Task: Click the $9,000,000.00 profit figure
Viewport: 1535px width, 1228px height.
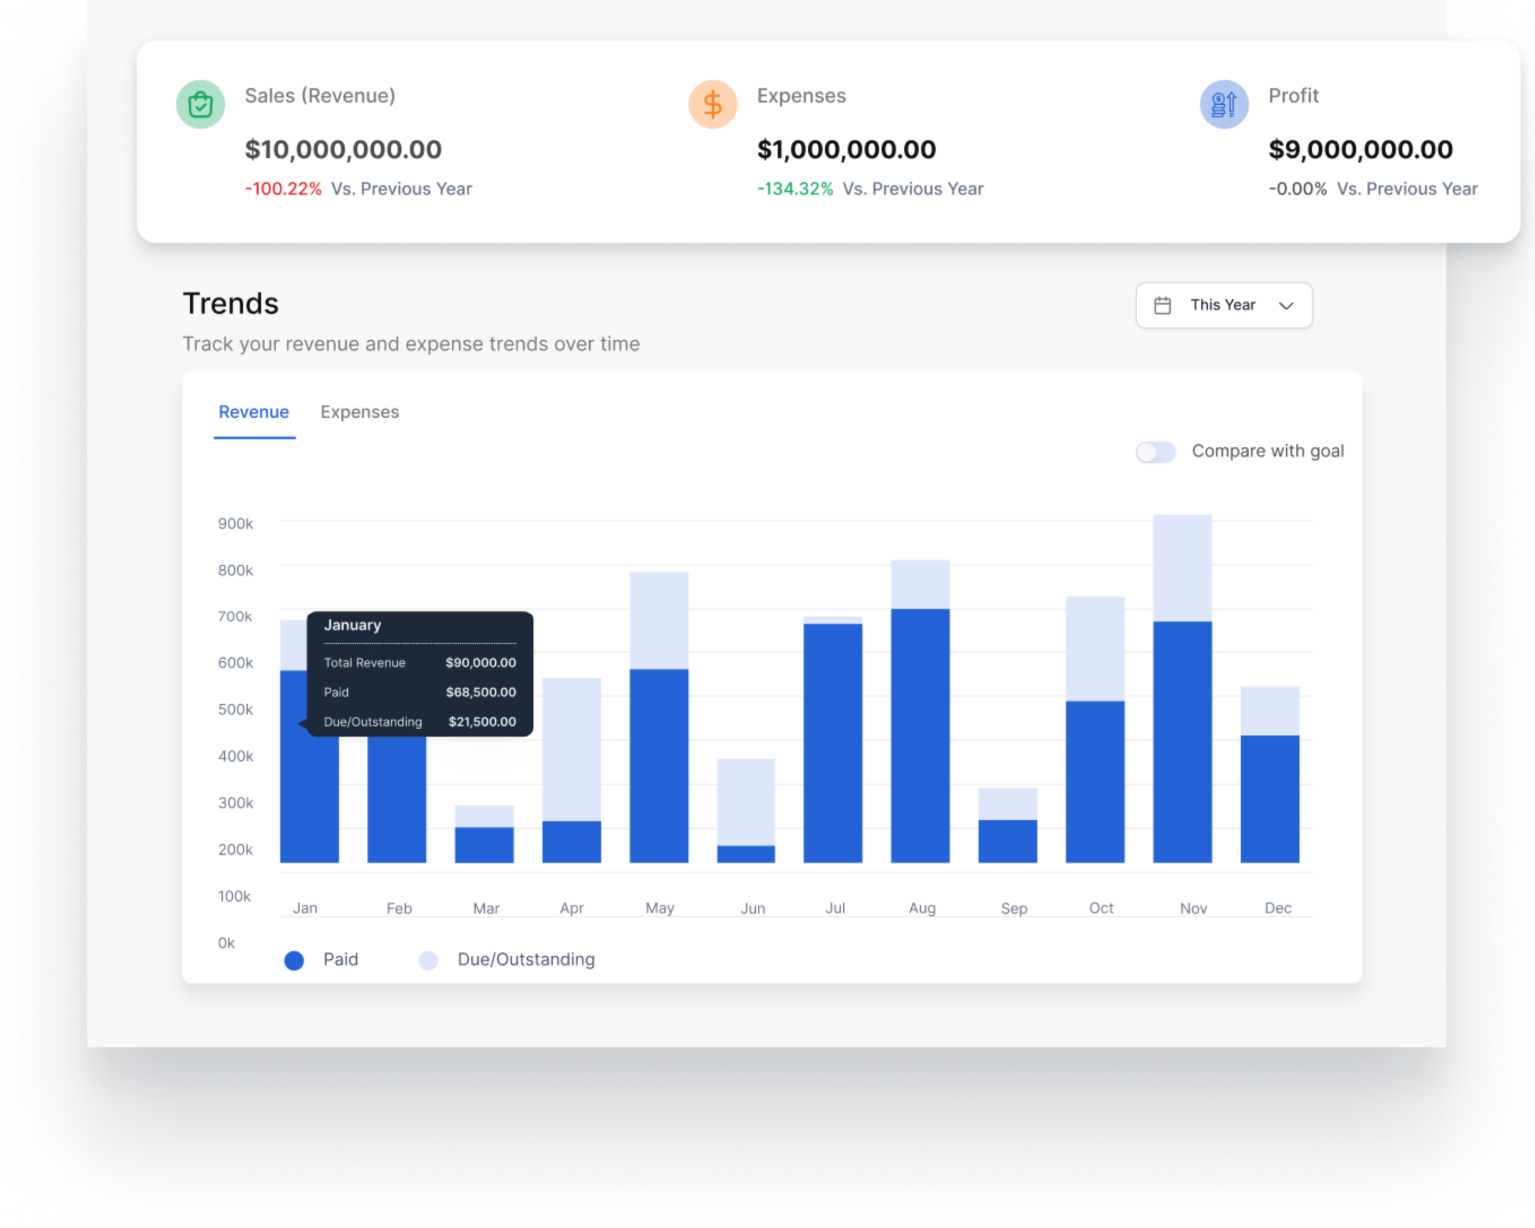Action: pyautogui.click(x=1361, y=149)
